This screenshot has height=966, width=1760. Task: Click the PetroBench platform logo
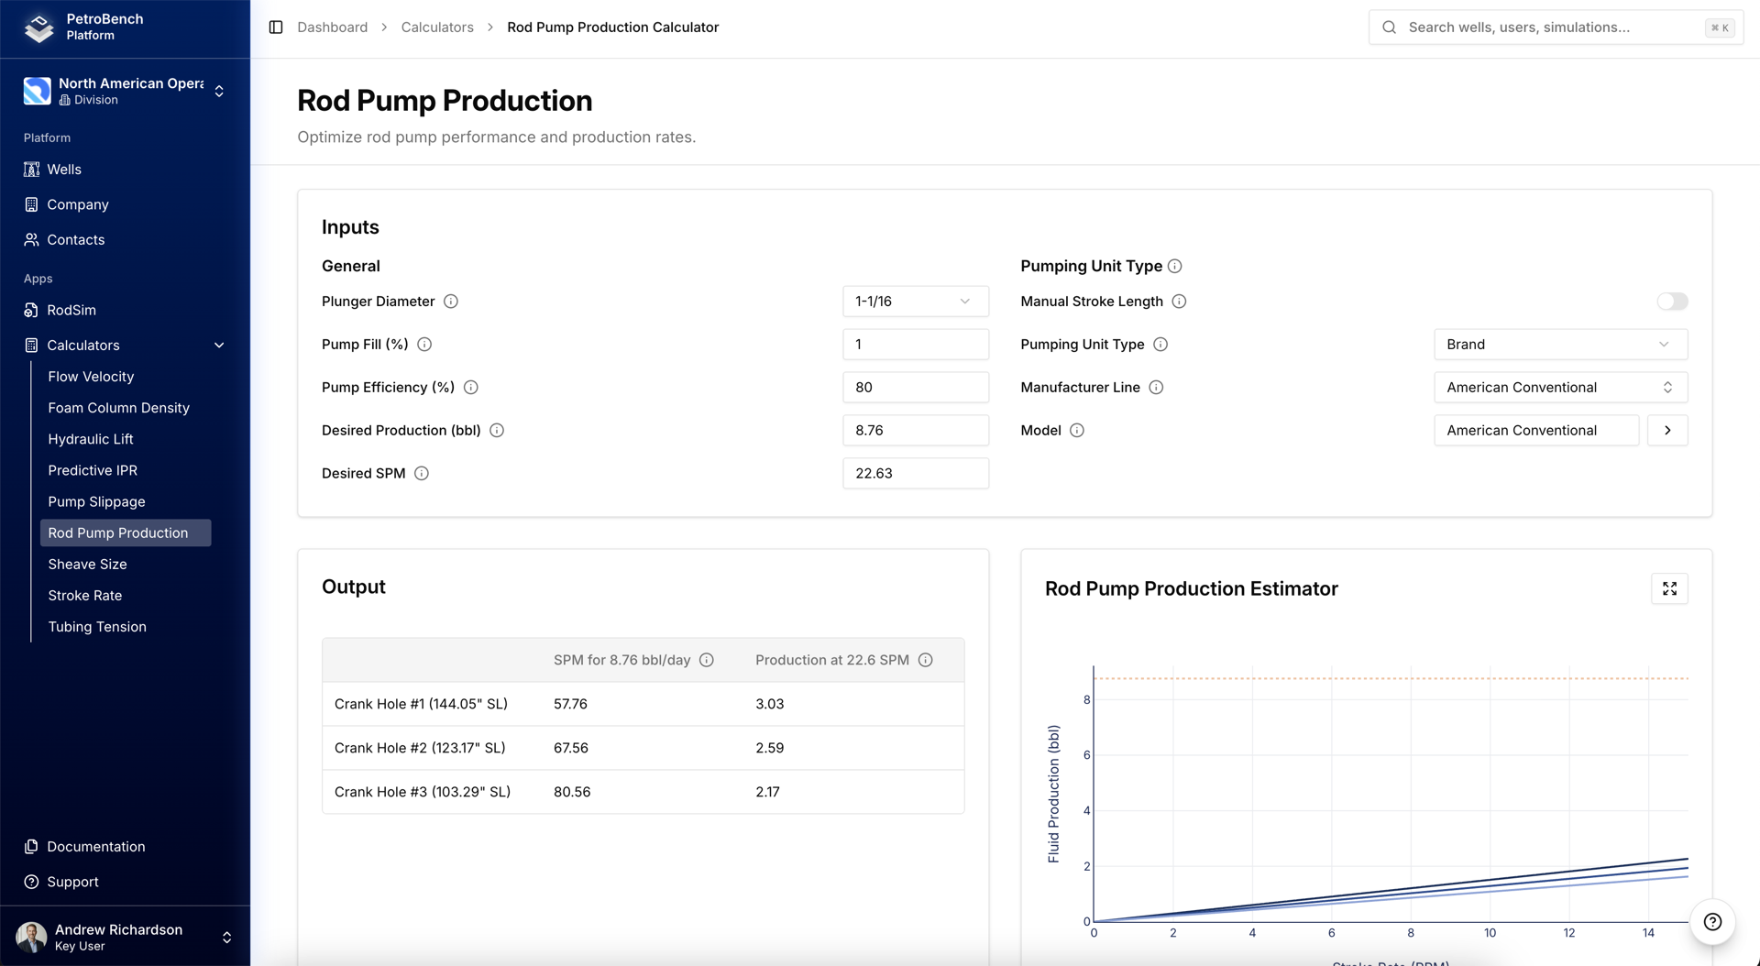point(38,27)
